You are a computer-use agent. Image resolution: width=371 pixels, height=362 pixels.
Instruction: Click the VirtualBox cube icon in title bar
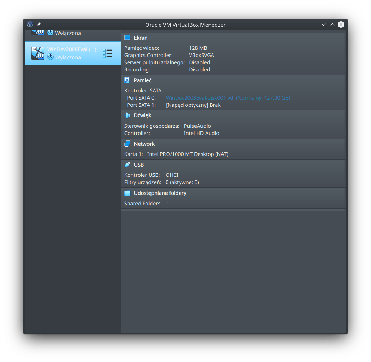pyautogui.click(x=30, y=25)
